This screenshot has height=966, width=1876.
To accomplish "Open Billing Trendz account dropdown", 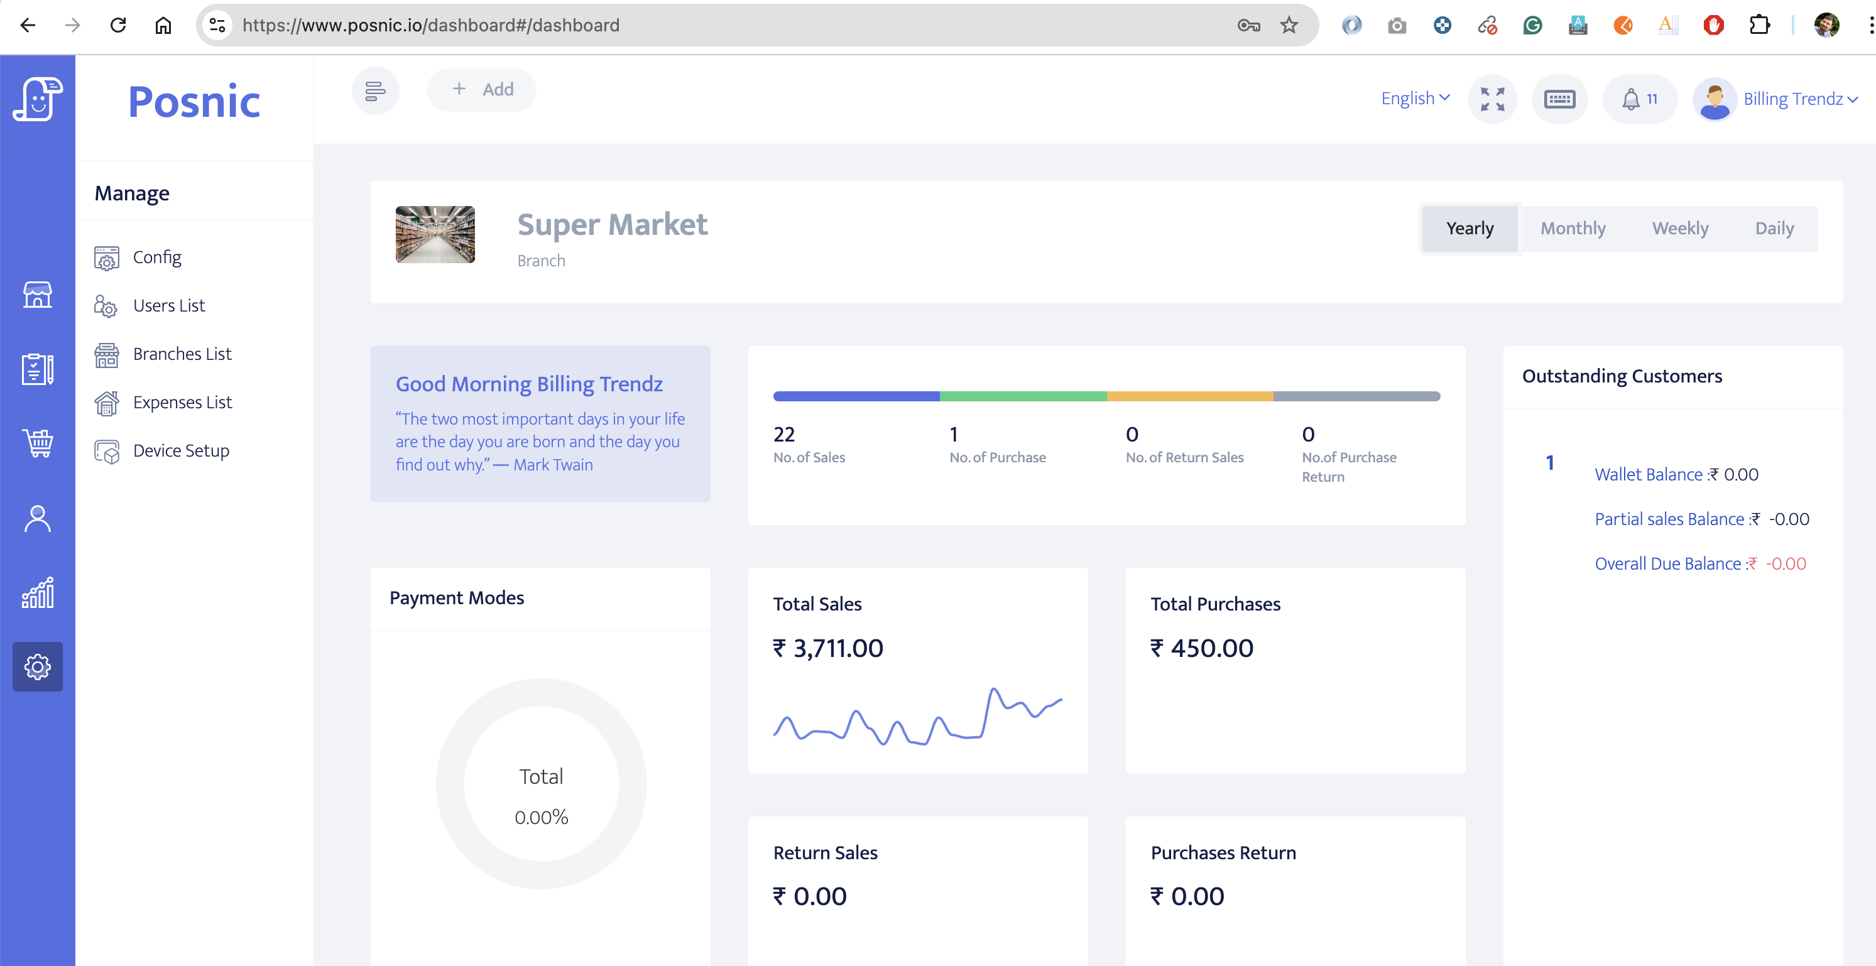I will point(1799,98).
